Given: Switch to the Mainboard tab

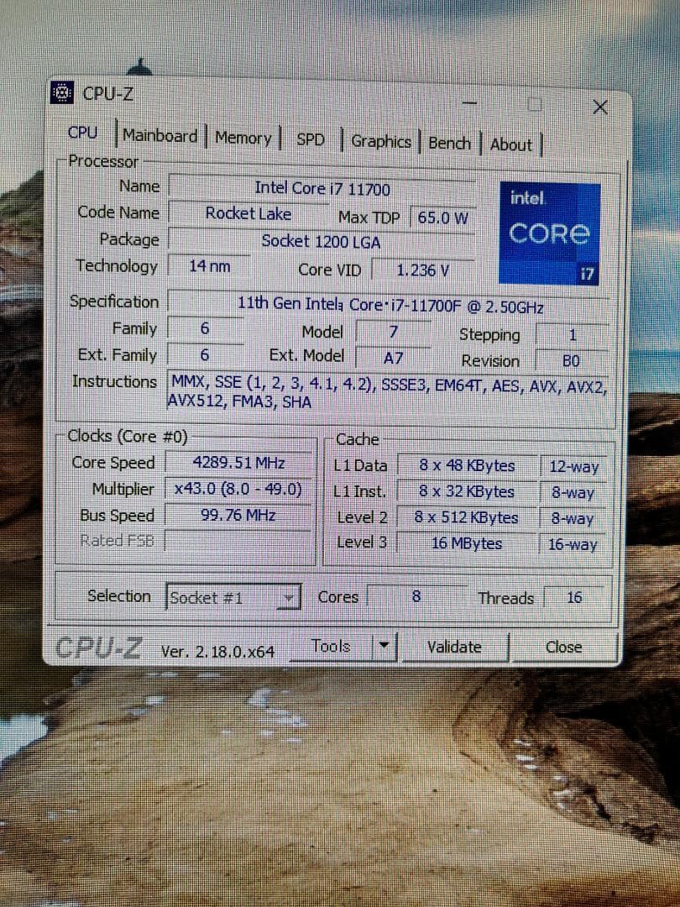Looking at the screenshot, I should 160,136.
